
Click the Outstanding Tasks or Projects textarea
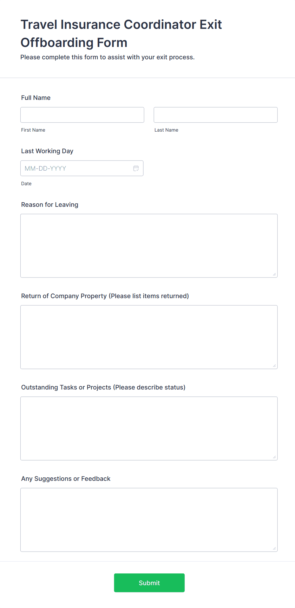tap(149, 428)
